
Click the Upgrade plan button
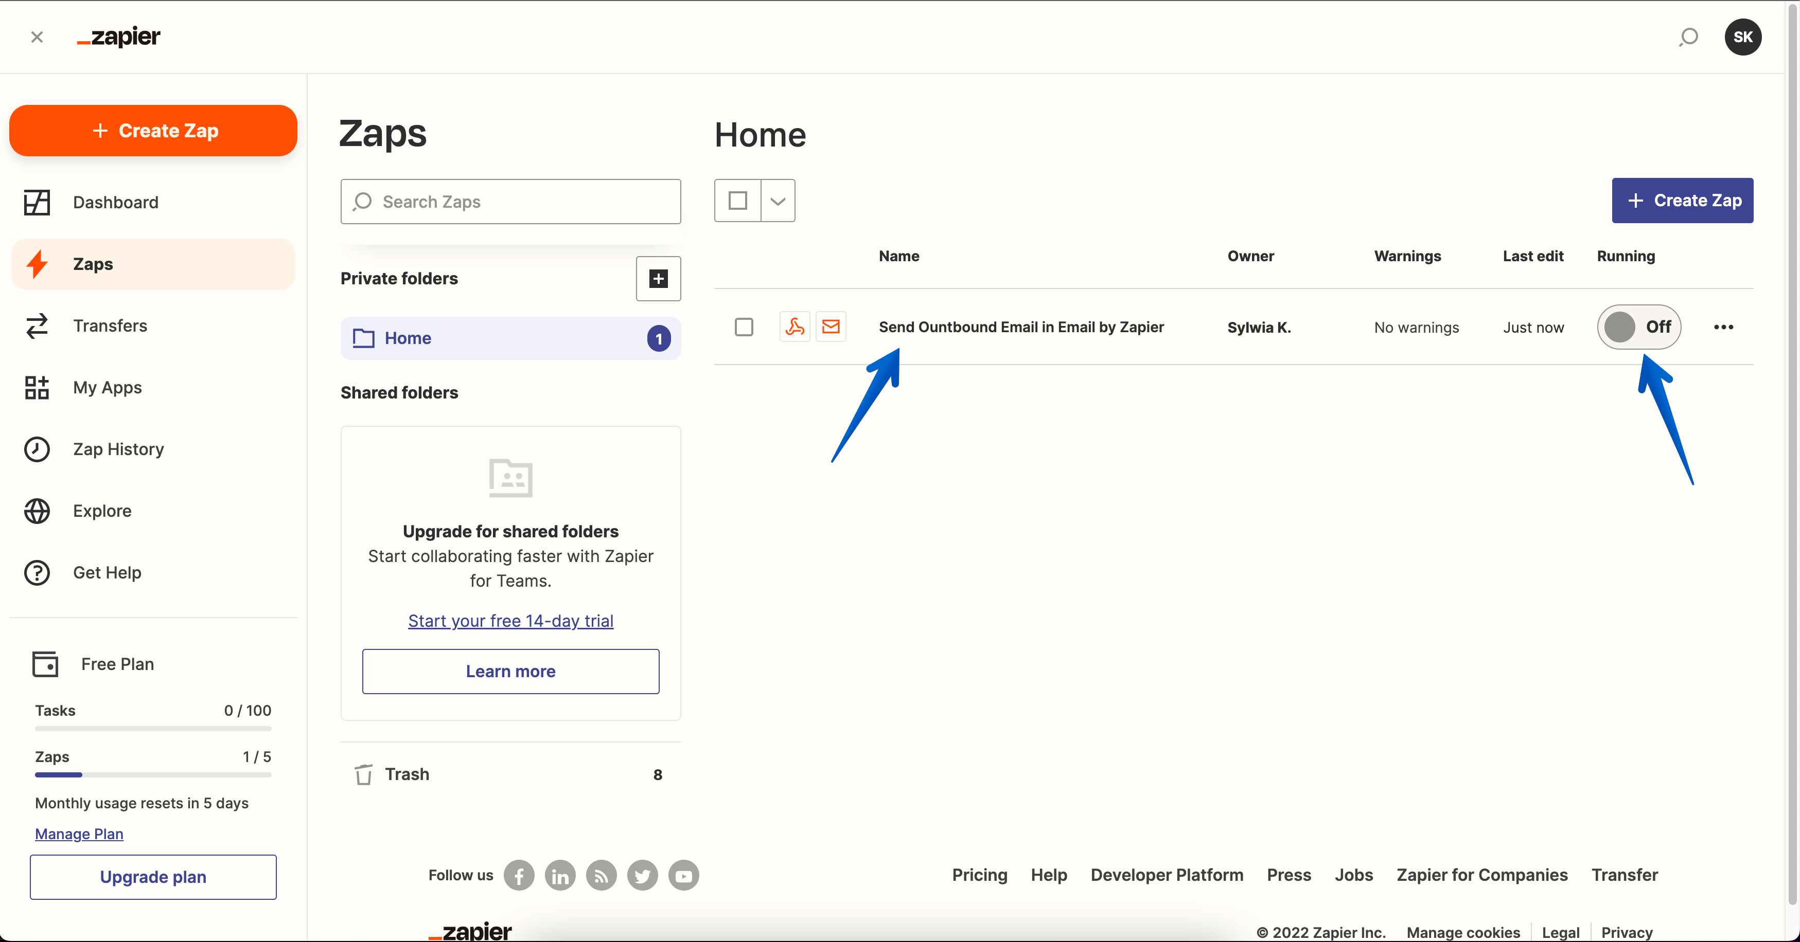point(153,877)
